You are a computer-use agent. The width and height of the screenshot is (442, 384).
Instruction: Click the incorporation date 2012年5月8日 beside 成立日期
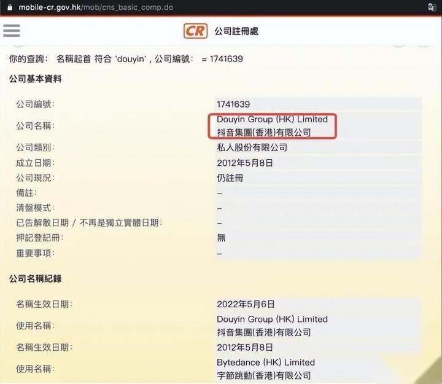click(245, 163)
